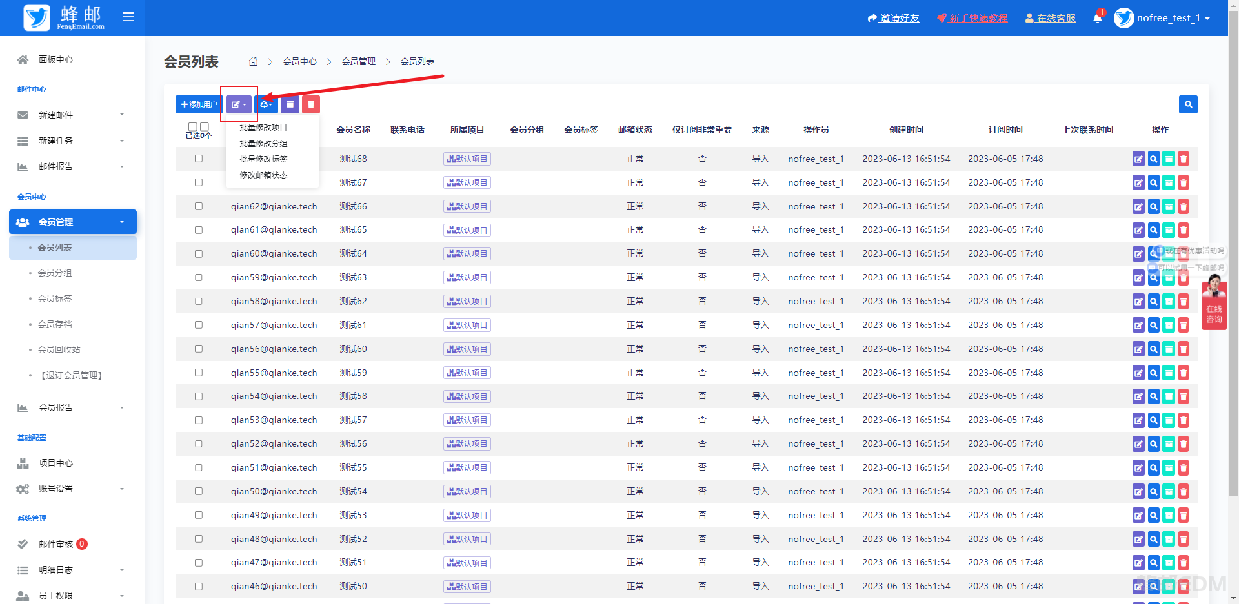1239x604 pixels.
Task: Choose 批量修改分组 from dropdown
Action: (x=263, y=144)
